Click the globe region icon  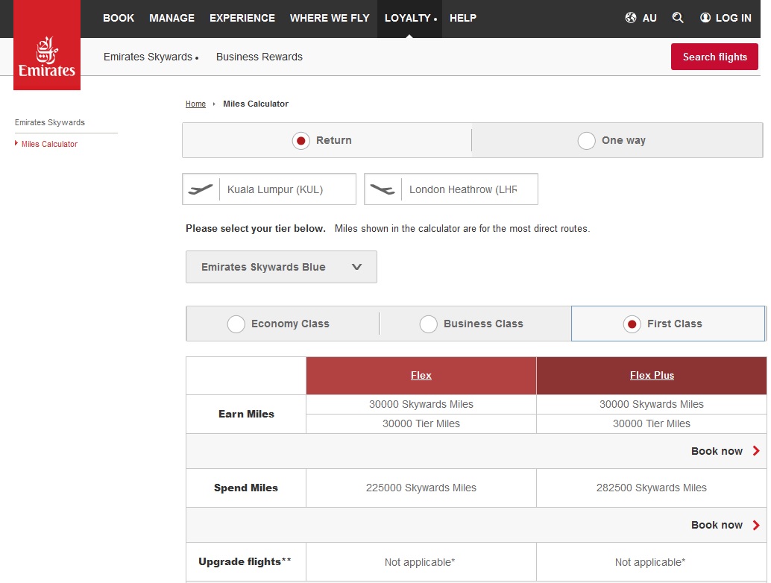coord(631,18)
